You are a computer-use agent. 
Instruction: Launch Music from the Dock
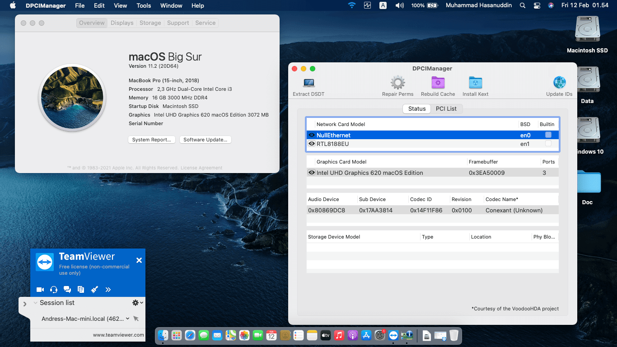(x=339, y=335)
